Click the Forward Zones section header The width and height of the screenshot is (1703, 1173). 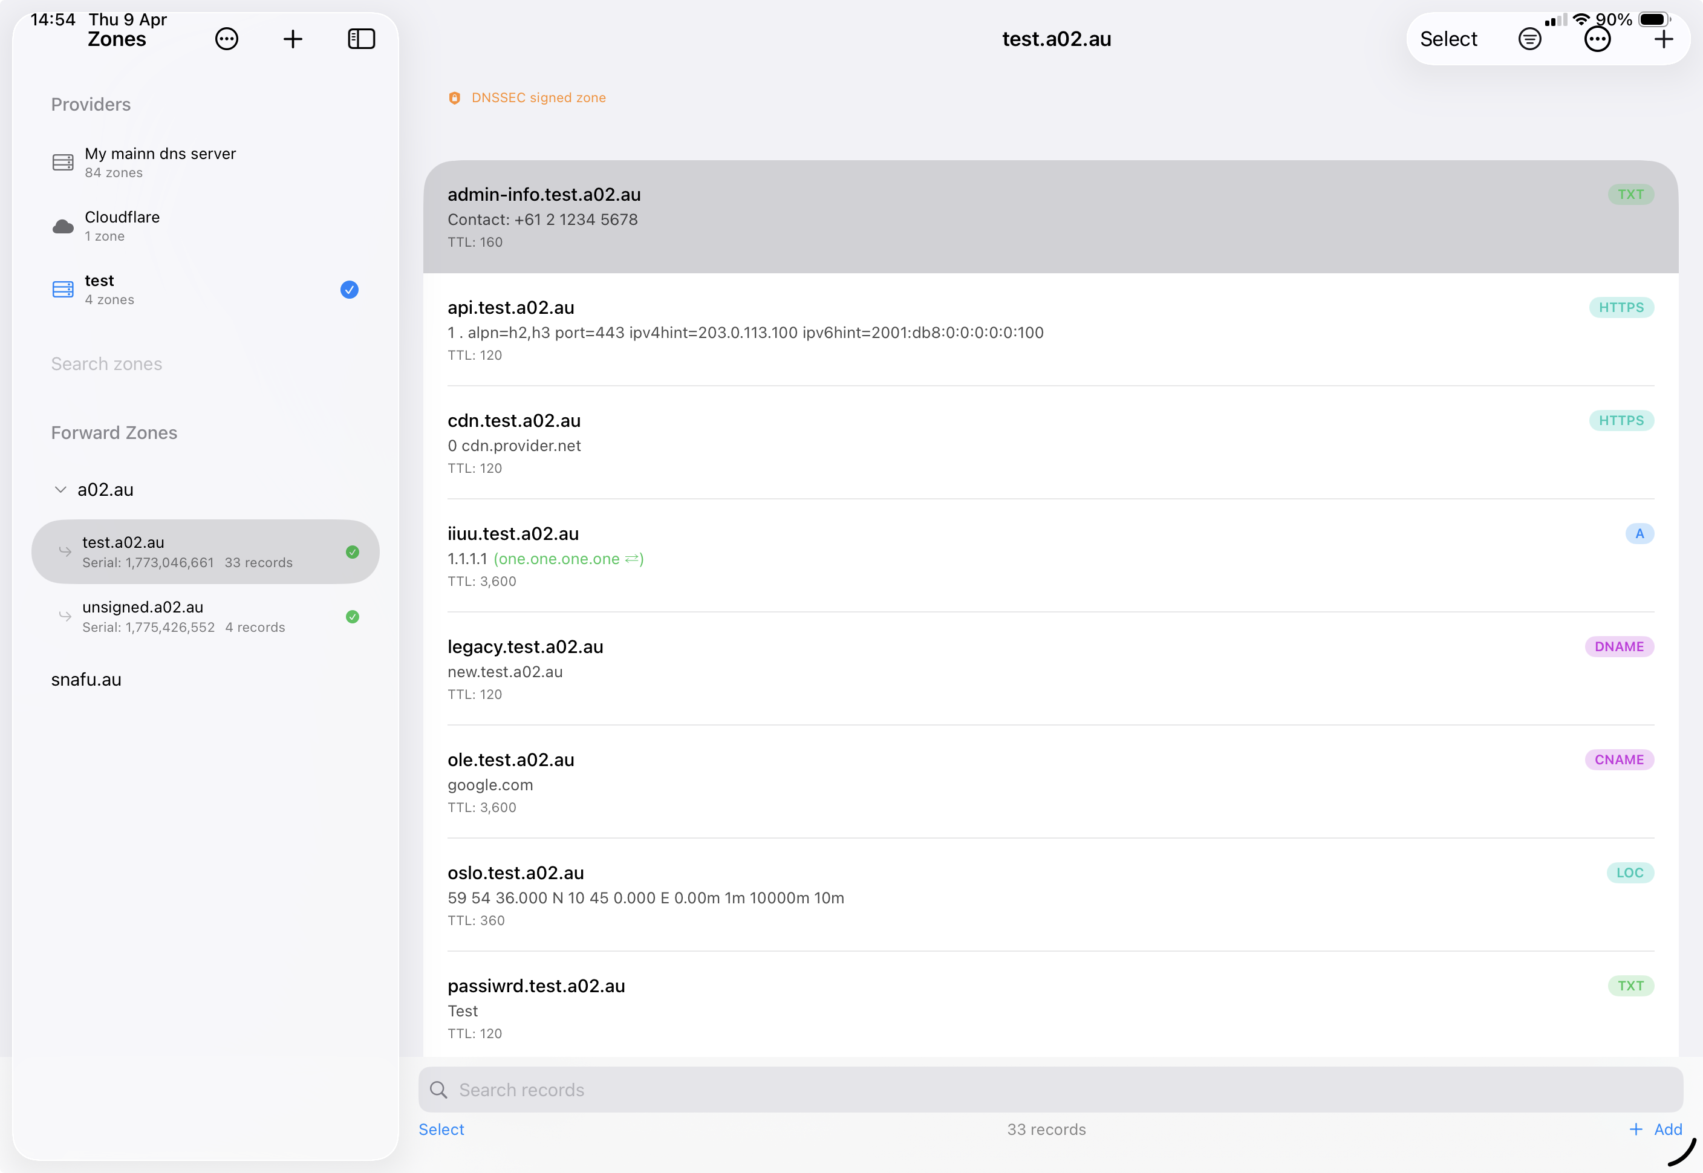click(x=114, y=433)
